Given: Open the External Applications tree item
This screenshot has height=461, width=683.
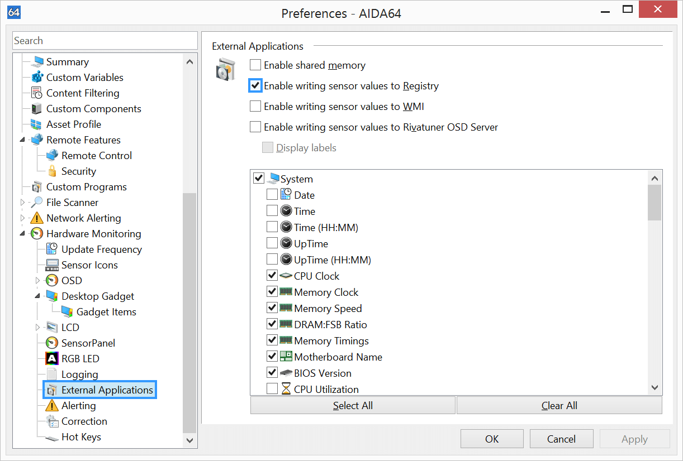Looking at the screenshot, I should 107,390.
